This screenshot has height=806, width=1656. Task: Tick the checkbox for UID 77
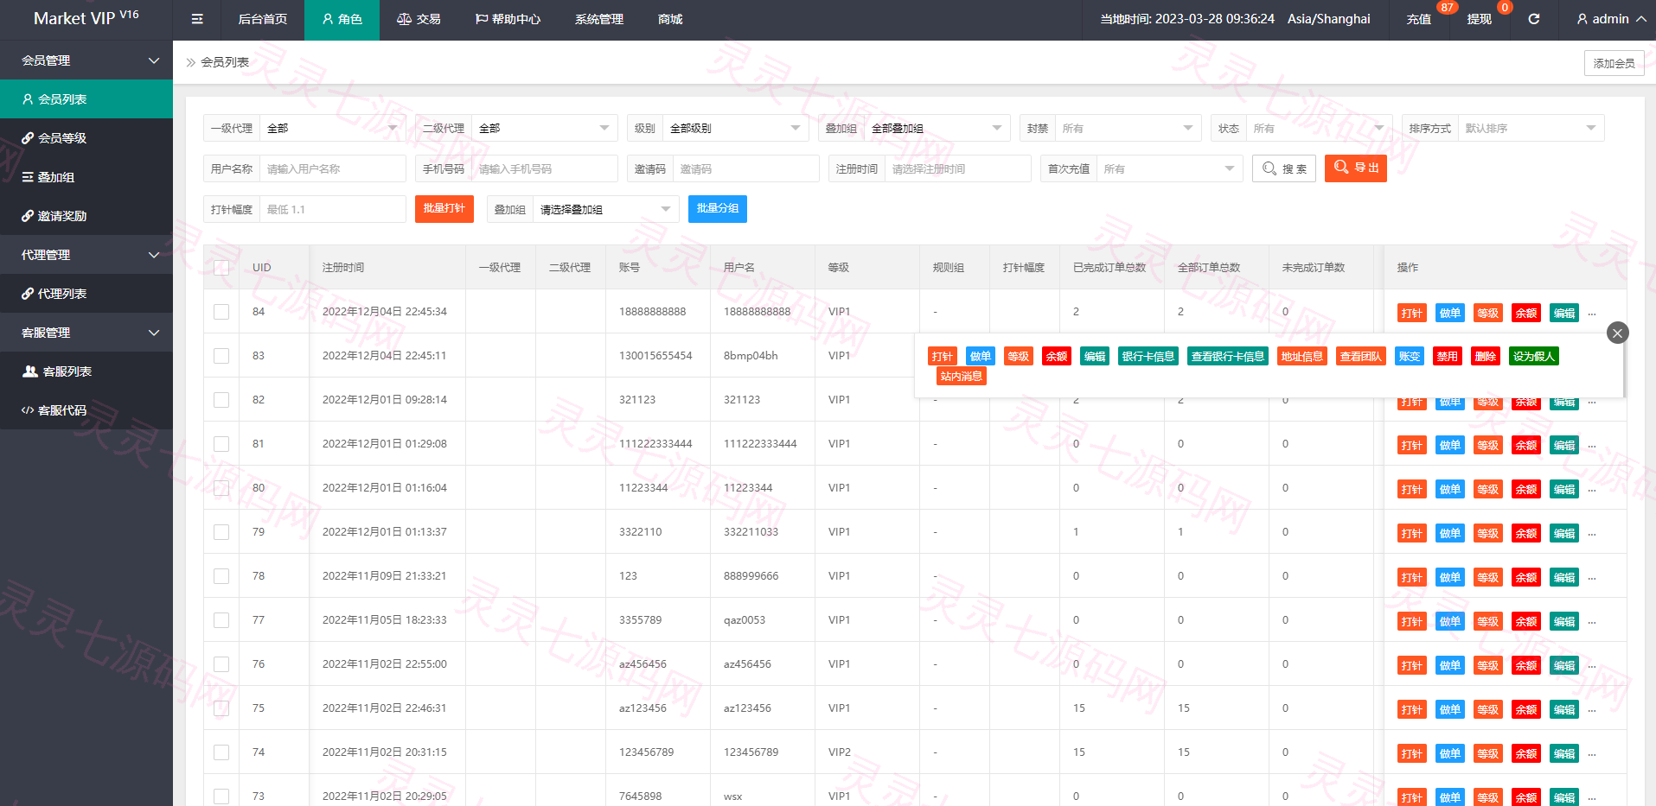point(221,620)
